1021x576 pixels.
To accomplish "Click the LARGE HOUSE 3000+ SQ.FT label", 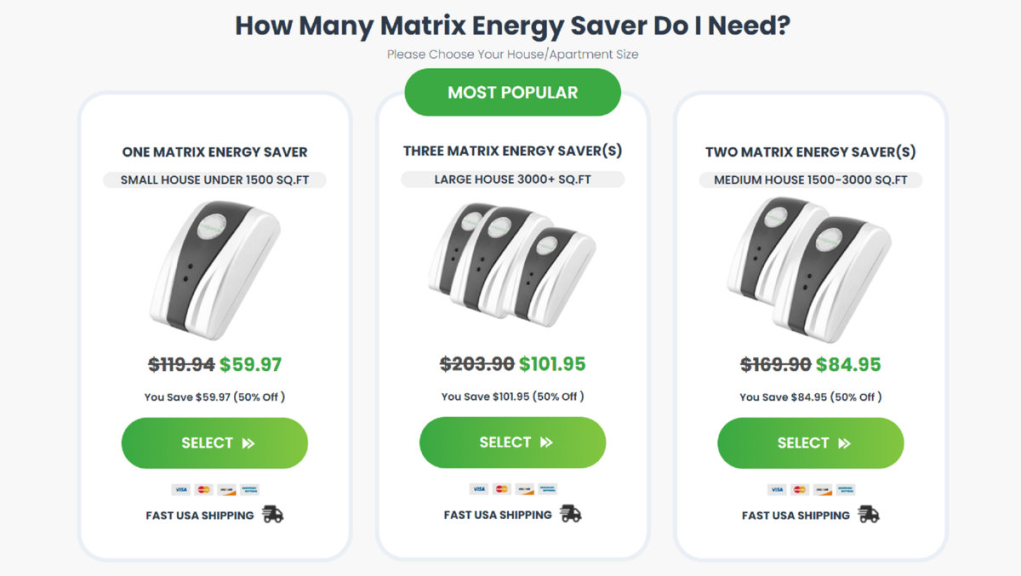I will pos(511,179).
